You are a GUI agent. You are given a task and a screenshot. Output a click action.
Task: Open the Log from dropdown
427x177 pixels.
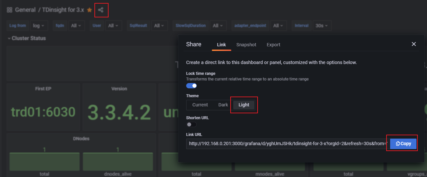pyautogui.click(x=39, y=26)
